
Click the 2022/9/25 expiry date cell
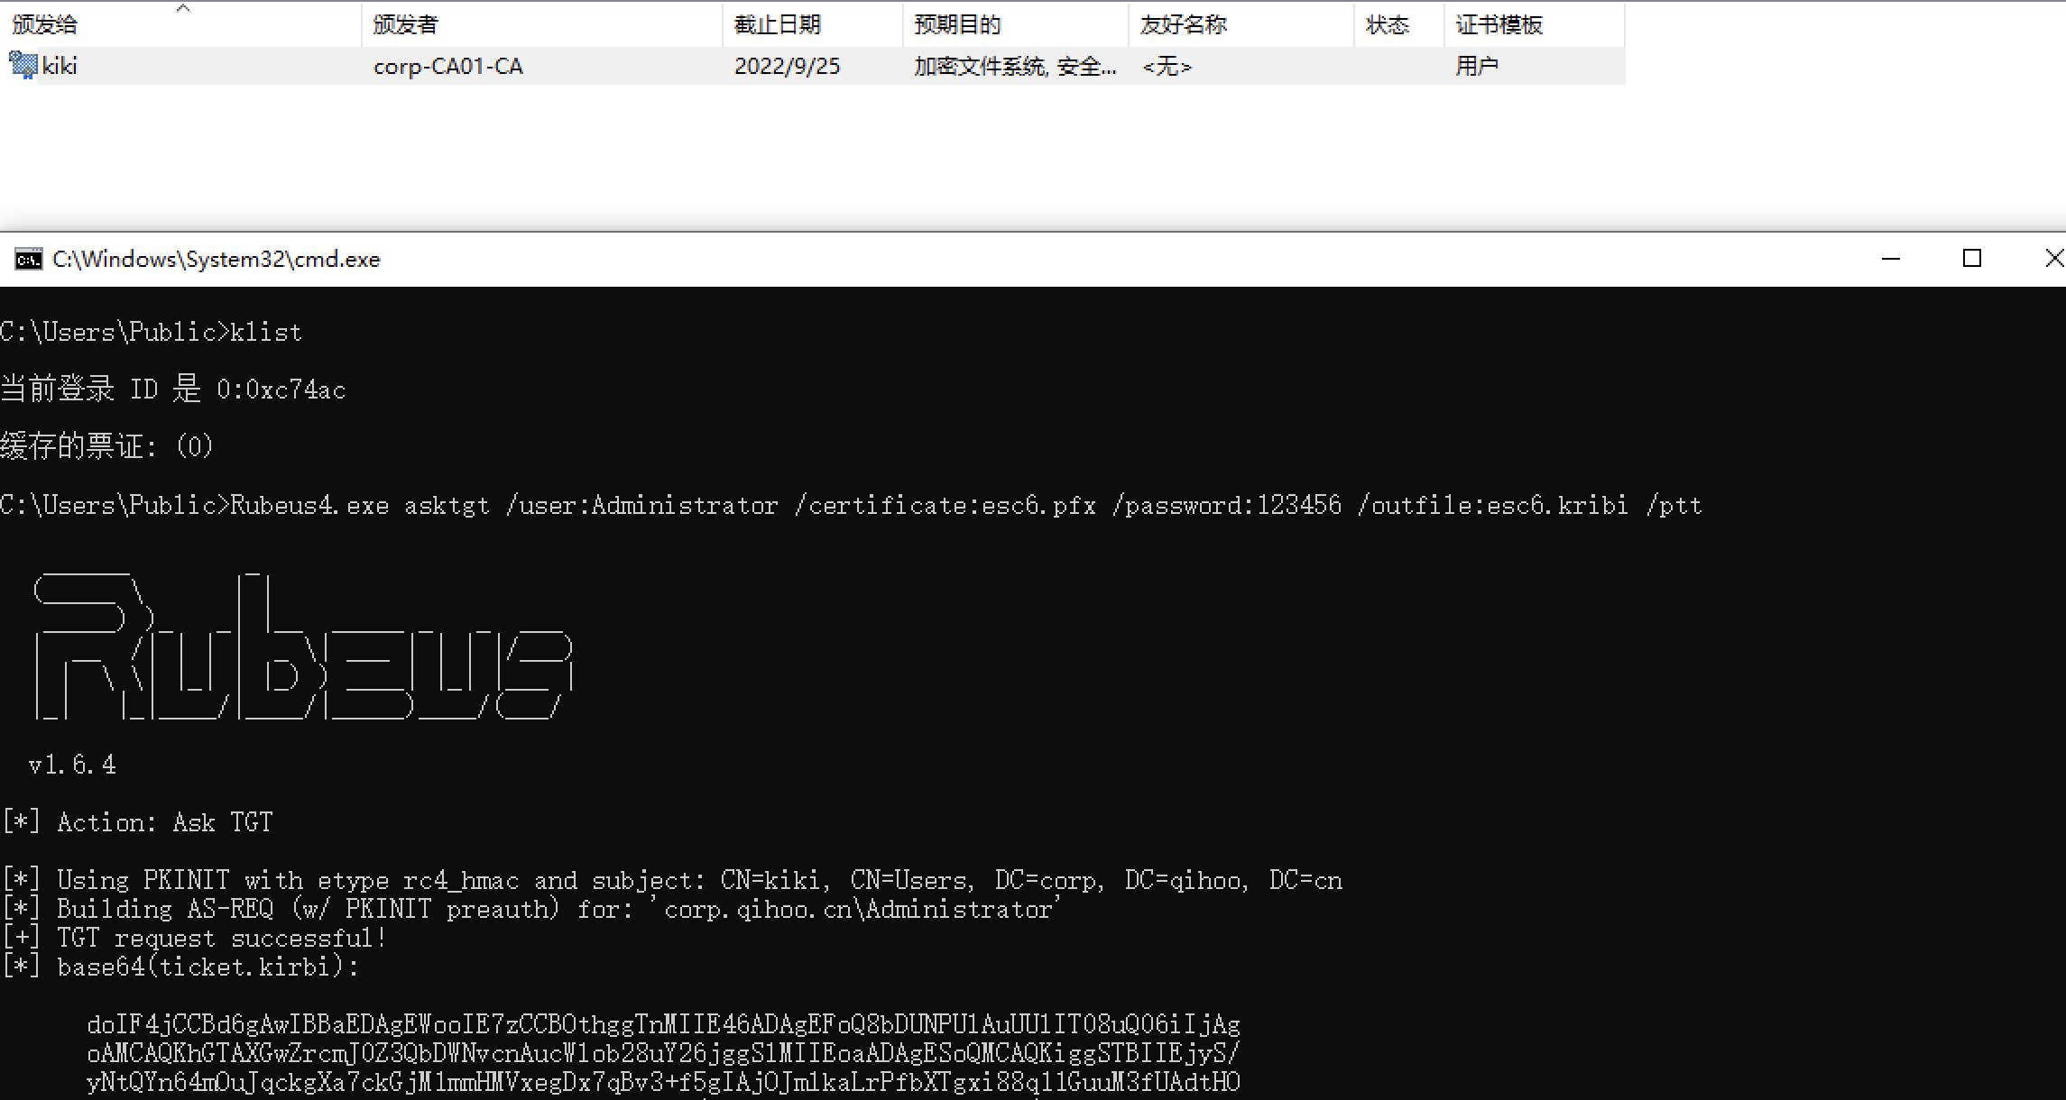[x=787, y=67]
